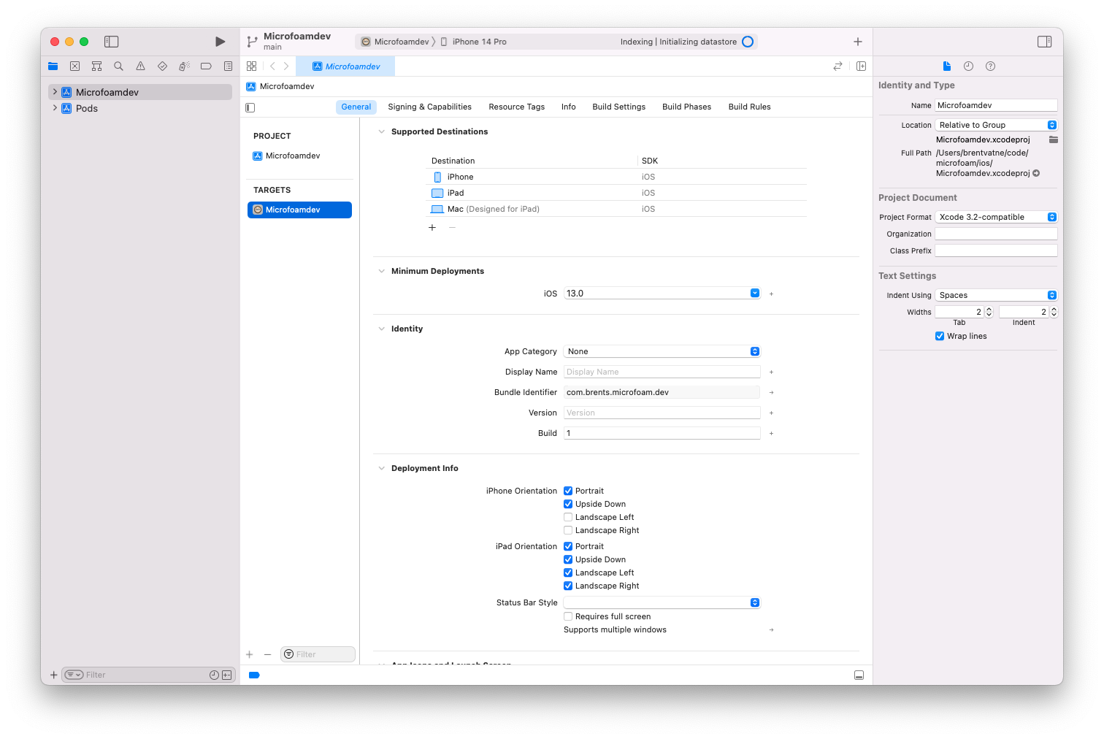Open iOS deployment version dropdown
The height and width of the screenshot is (739, 1104).
point(755,294)
